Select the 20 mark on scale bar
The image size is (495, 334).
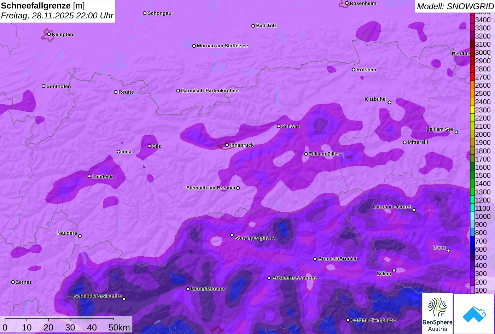[48, 328]
